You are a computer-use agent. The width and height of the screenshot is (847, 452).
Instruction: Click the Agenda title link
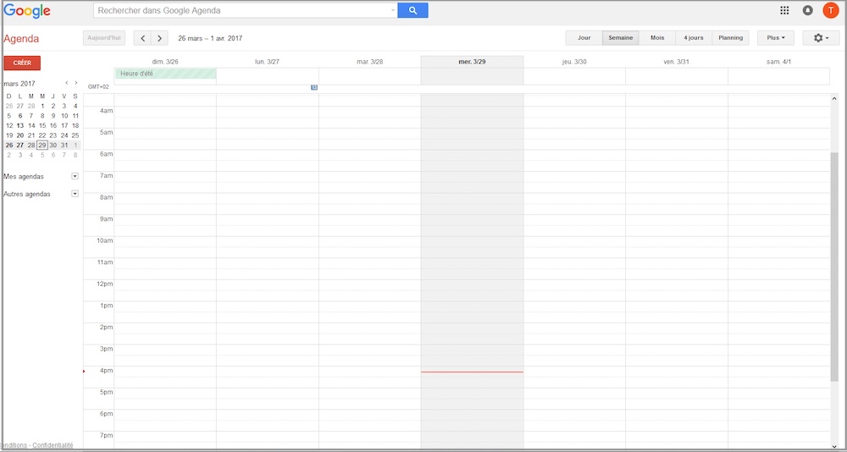(21, 39)
